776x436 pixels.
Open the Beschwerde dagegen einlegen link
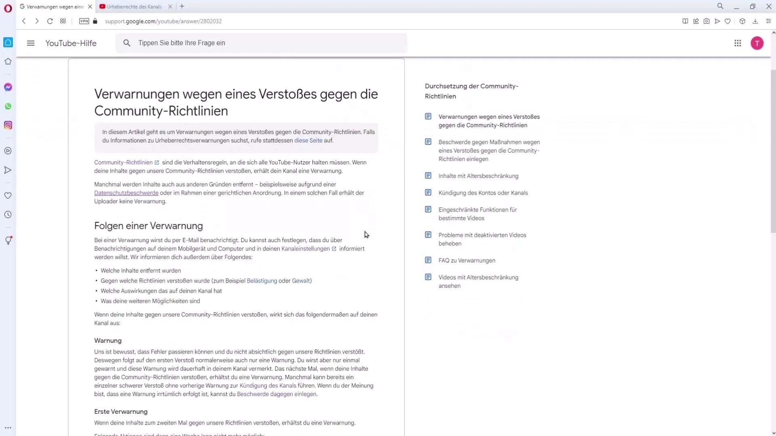click(x=276, y=394)
